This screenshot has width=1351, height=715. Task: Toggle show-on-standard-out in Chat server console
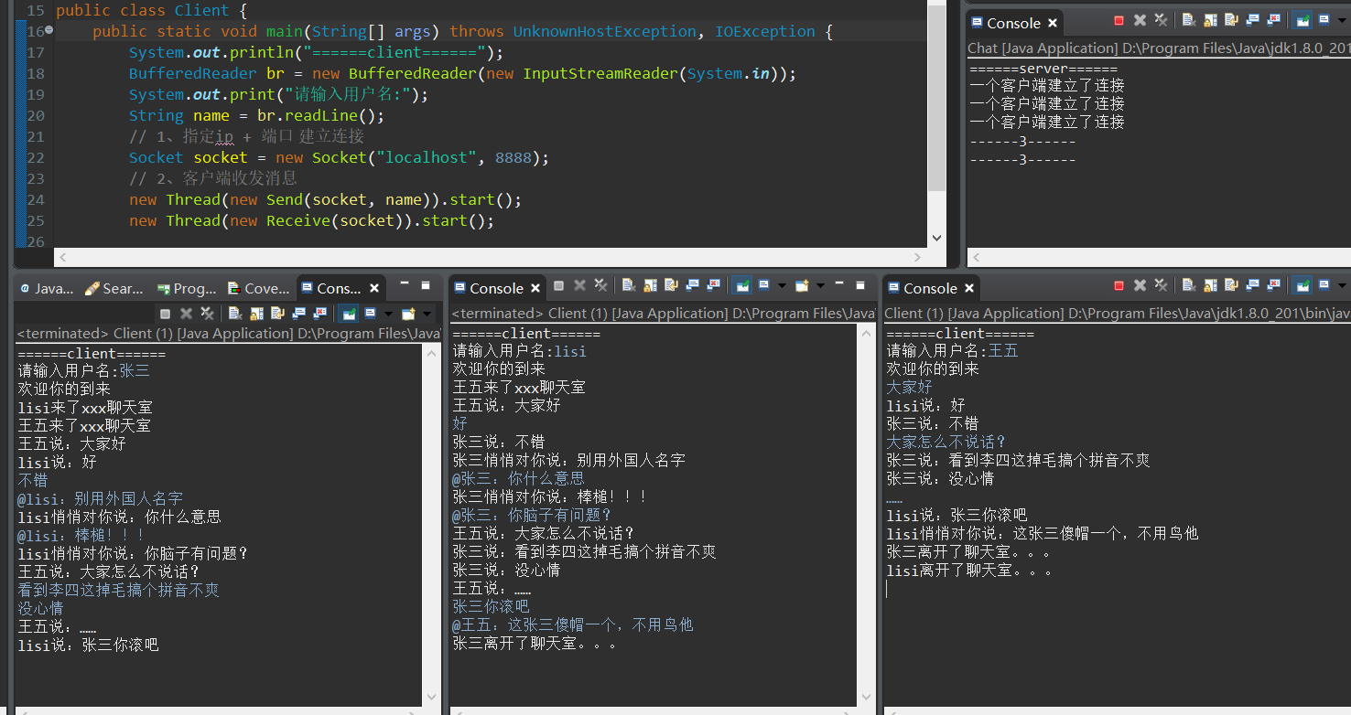[x=1252, y=20]
